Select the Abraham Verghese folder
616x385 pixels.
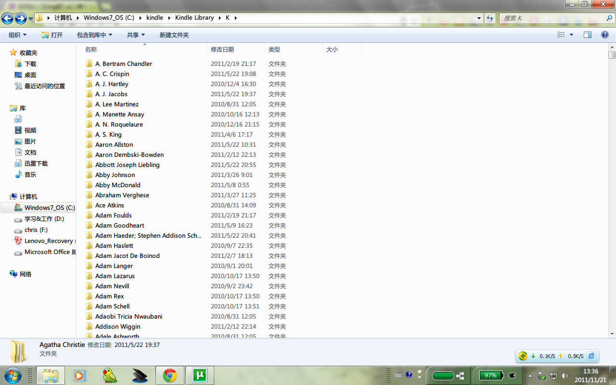[x=122, y=195]
